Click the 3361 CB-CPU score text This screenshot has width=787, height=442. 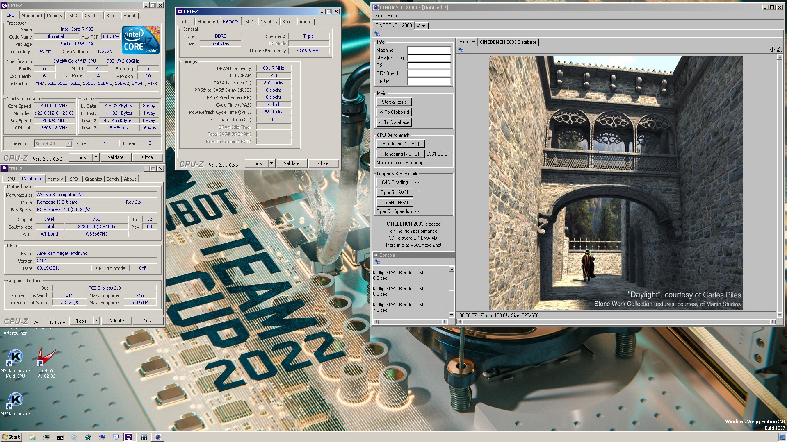click(439, 154)
